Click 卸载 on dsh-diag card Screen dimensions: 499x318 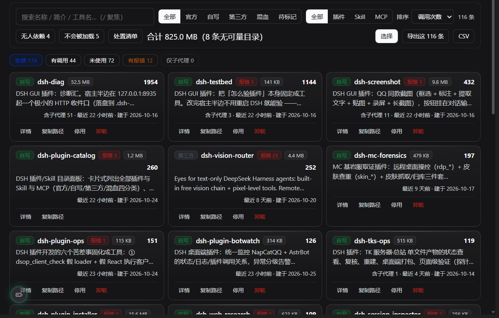(101, 131)
